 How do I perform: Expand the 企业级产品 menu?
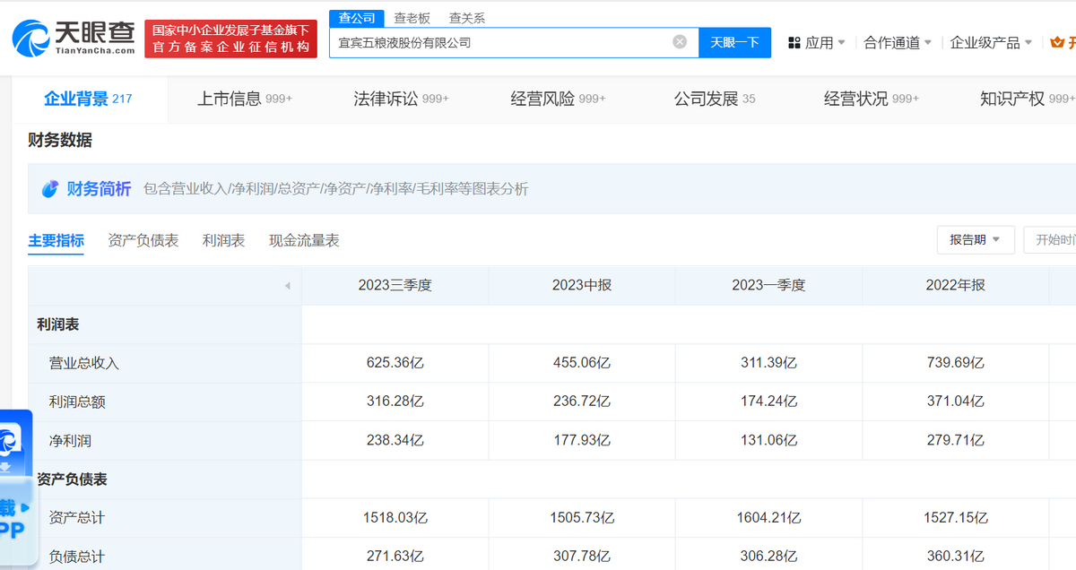click(991, 43)
